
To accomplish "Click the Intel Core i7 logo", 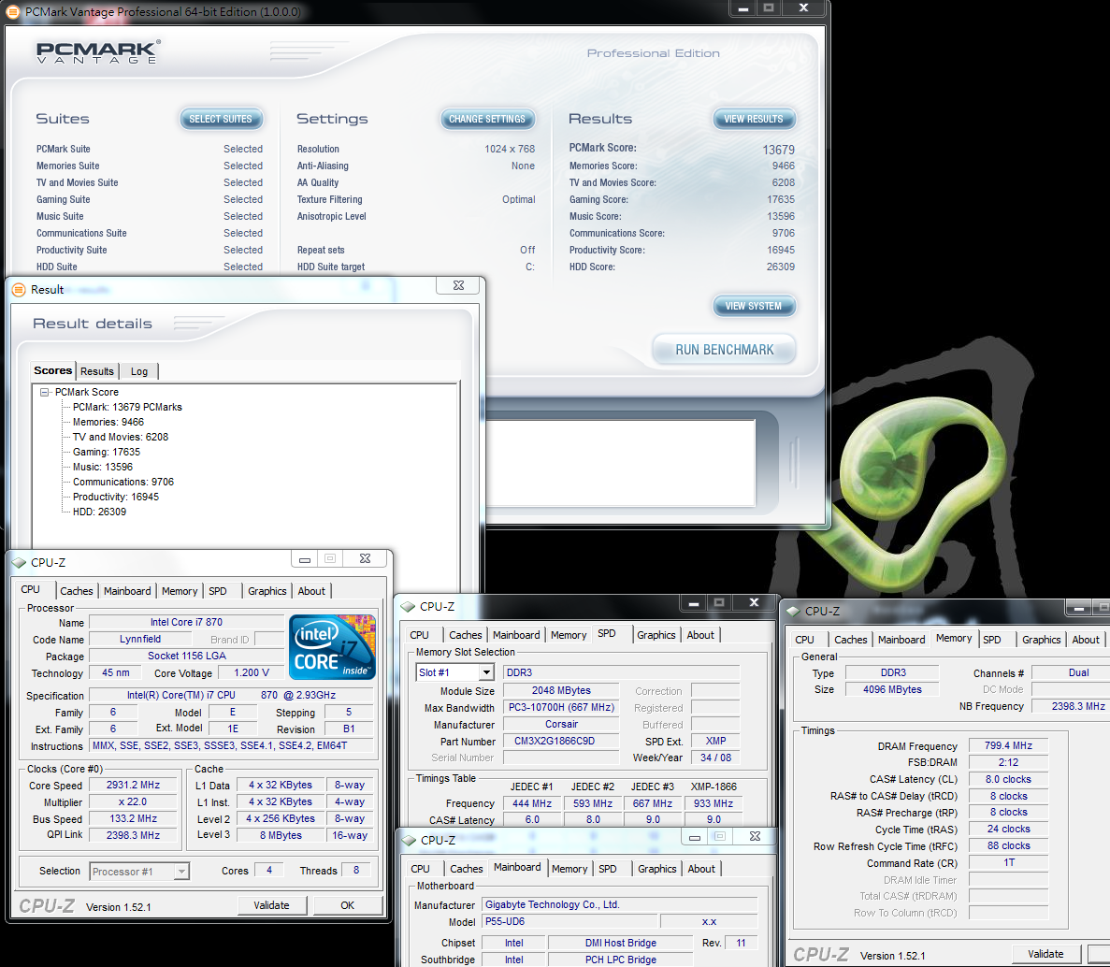I will point(332,646).
